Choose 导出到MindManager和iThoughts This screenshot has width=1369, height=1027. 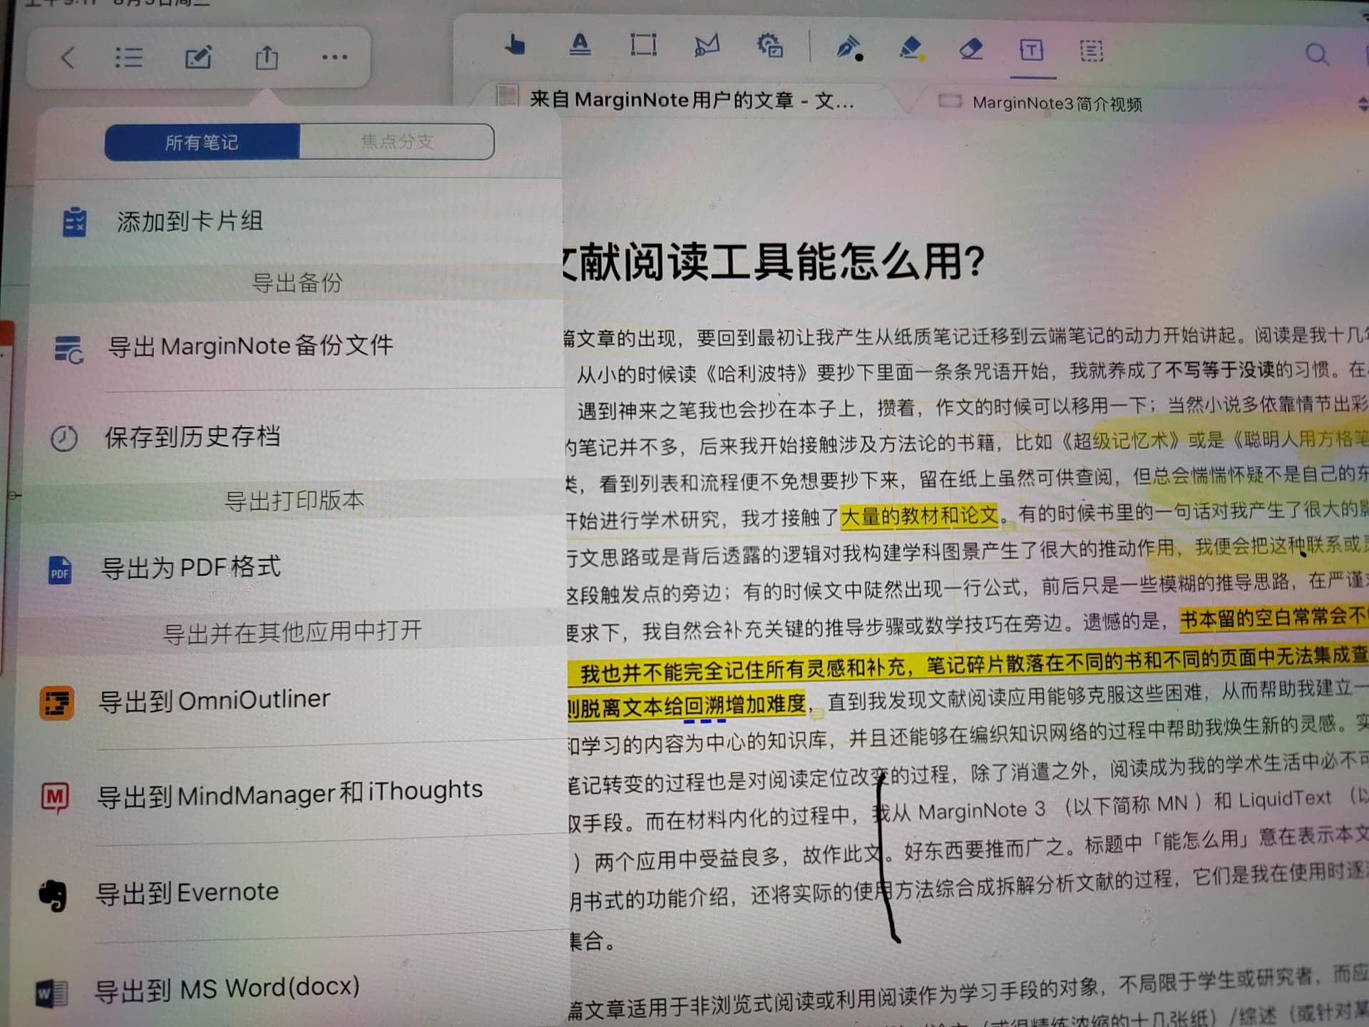[292, 794]
